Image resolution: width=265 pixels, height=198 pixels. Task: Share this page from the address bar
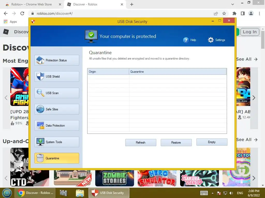(x=216, y=13)
